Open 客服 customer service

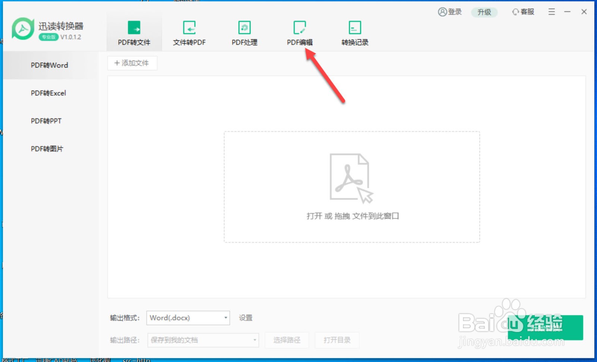click(x=523, y=12)
